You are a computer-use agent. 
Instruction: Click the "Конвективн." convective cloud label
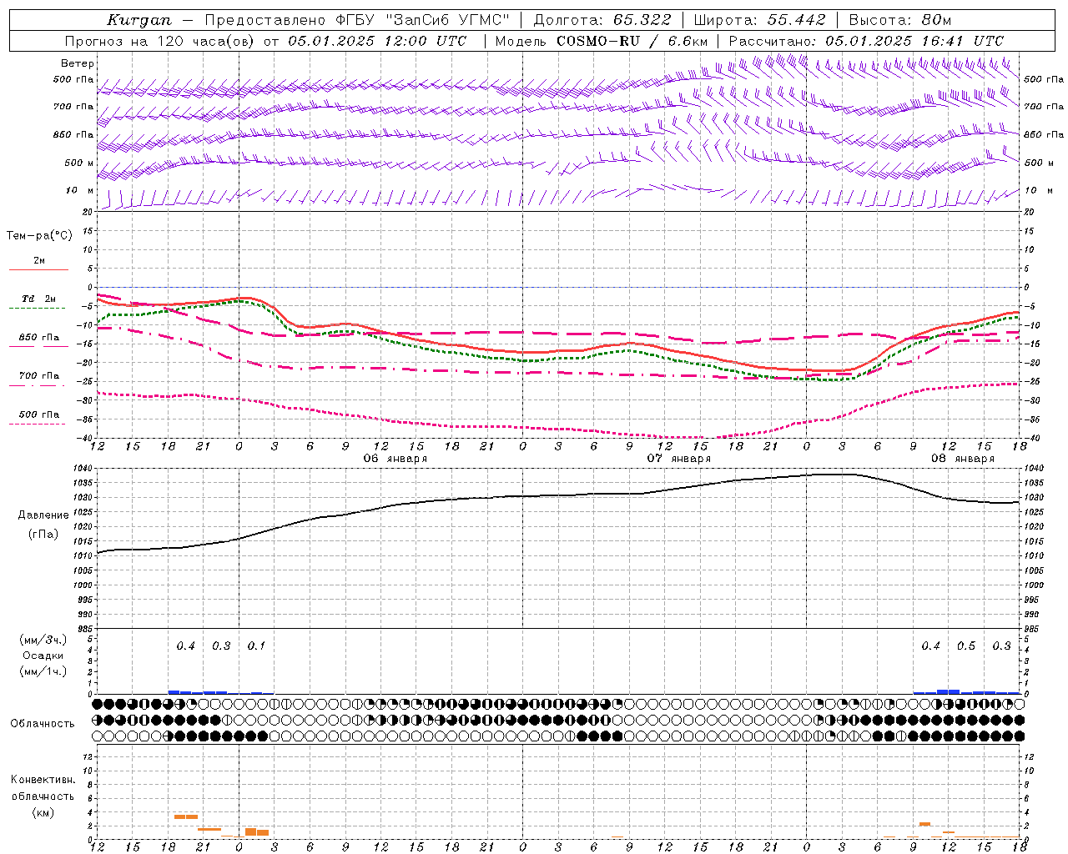pyautogui.click(x=43, y=780)
